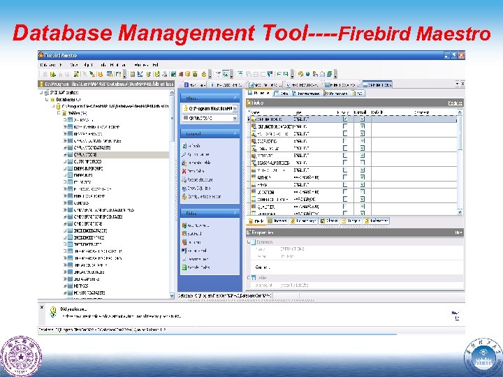This screenshot has height=377, width=503.
Task: Click the lightbulb Did you know icon
Action: point(53,311)
